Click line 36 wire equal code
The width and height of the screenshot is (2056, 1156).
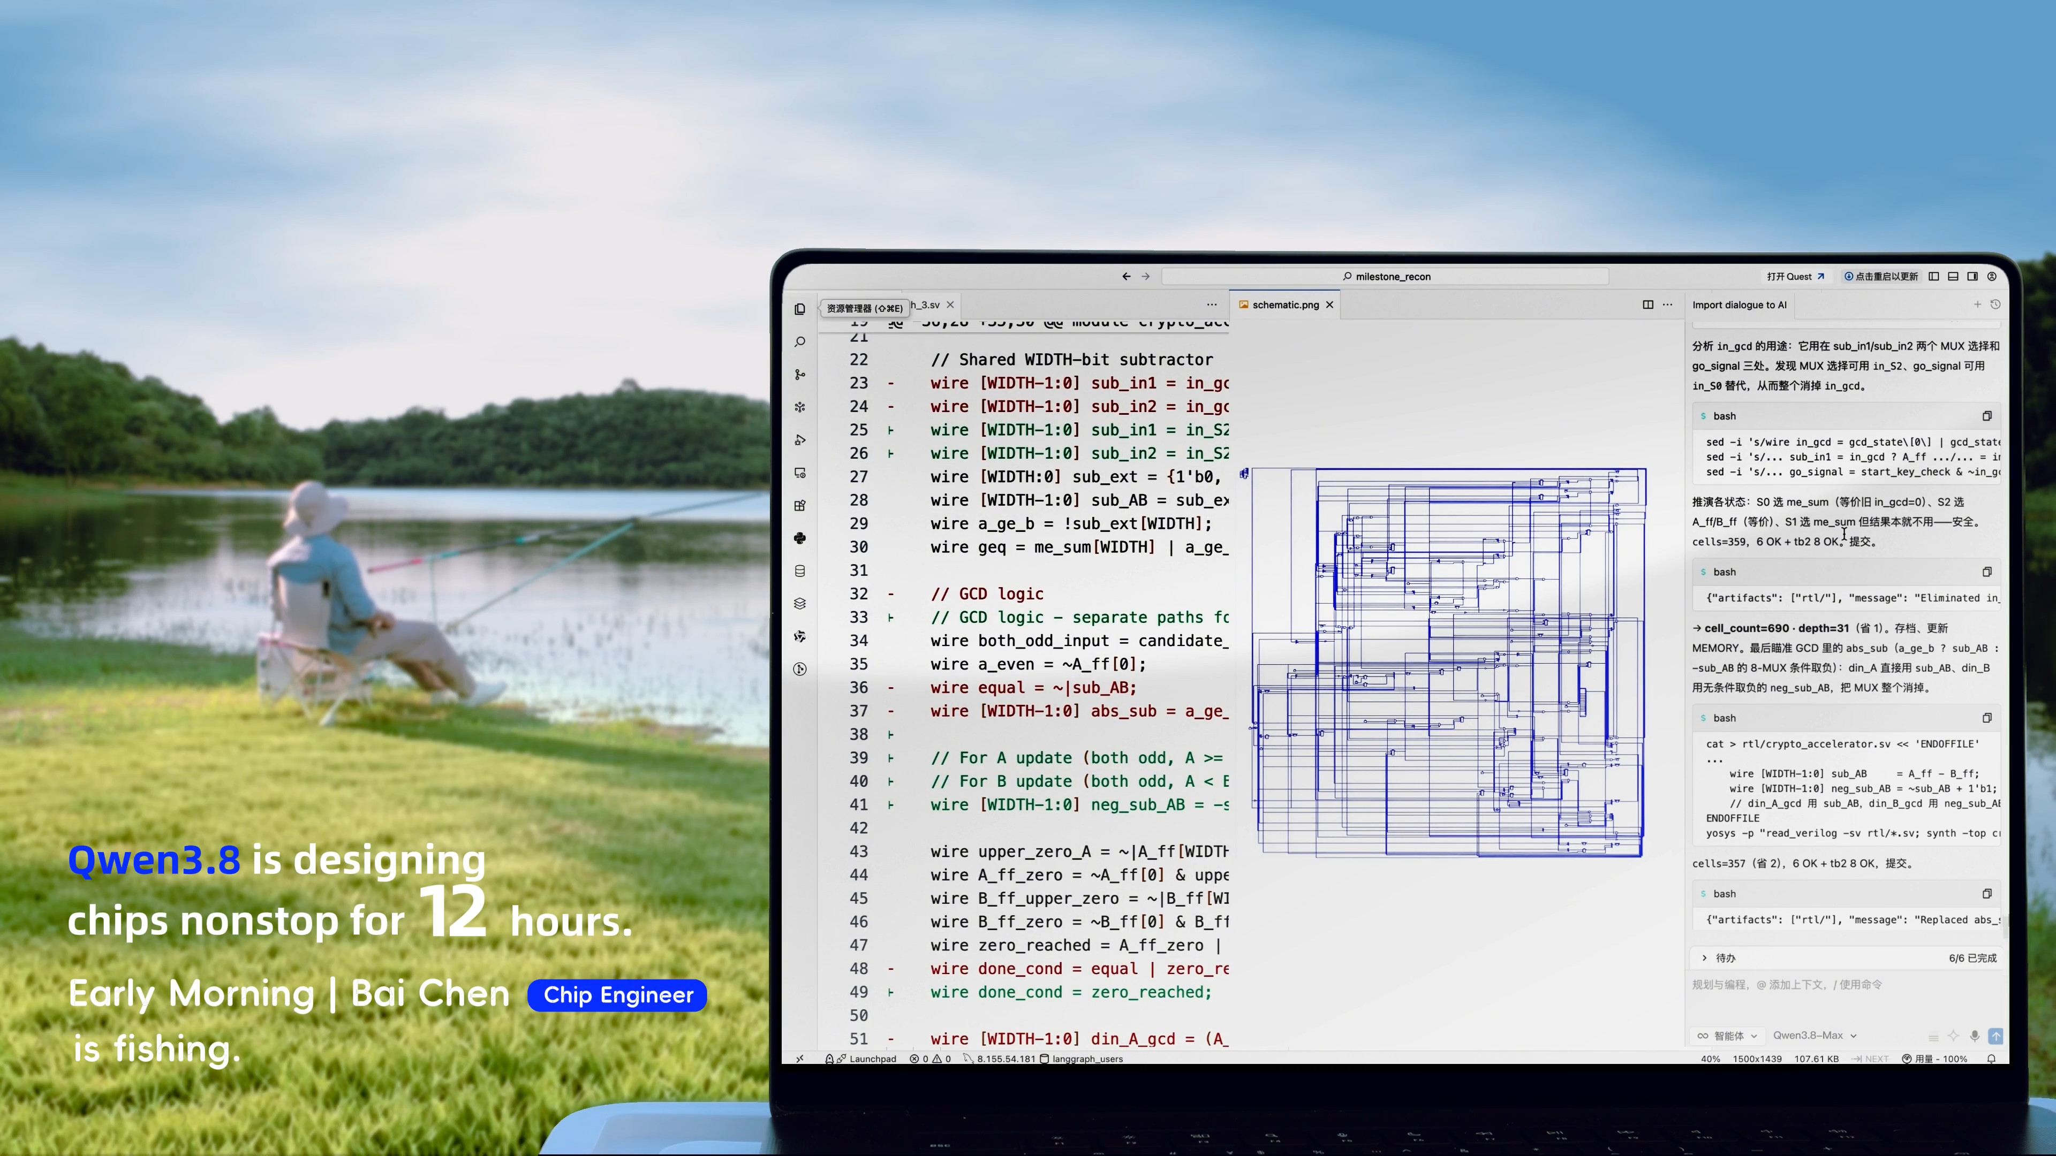click(x=1033, y=687)
